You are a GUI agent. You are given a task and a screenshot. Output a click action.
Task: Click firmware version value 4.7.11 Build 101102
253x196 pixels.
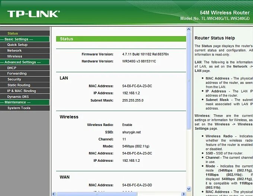(x=145, y=54)
